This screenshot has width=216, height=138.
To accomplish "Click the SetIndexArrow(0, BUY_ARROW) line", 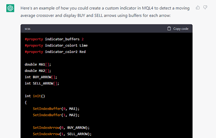I will pyautogui.click(x=61, y=128).
